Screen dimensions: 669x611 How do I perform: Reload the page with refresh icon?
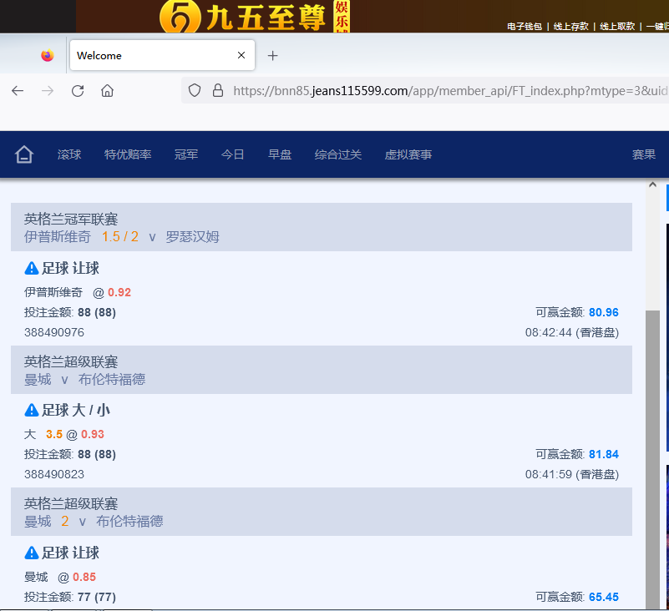pos(78,91)
